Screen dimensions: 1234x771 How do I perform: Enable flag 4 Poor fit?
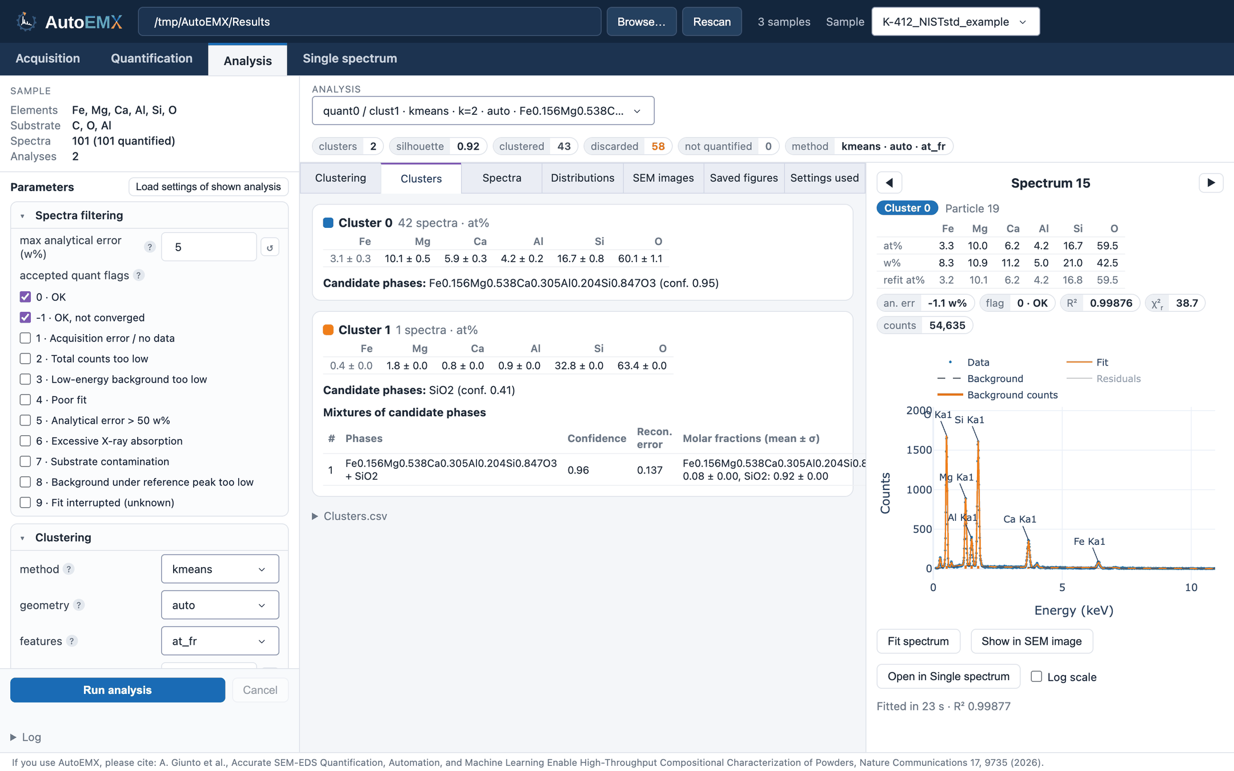pos(25,400)
